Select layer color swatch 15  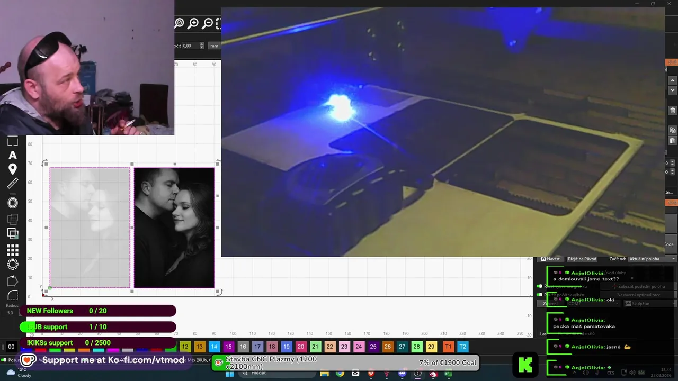point(228,347)
